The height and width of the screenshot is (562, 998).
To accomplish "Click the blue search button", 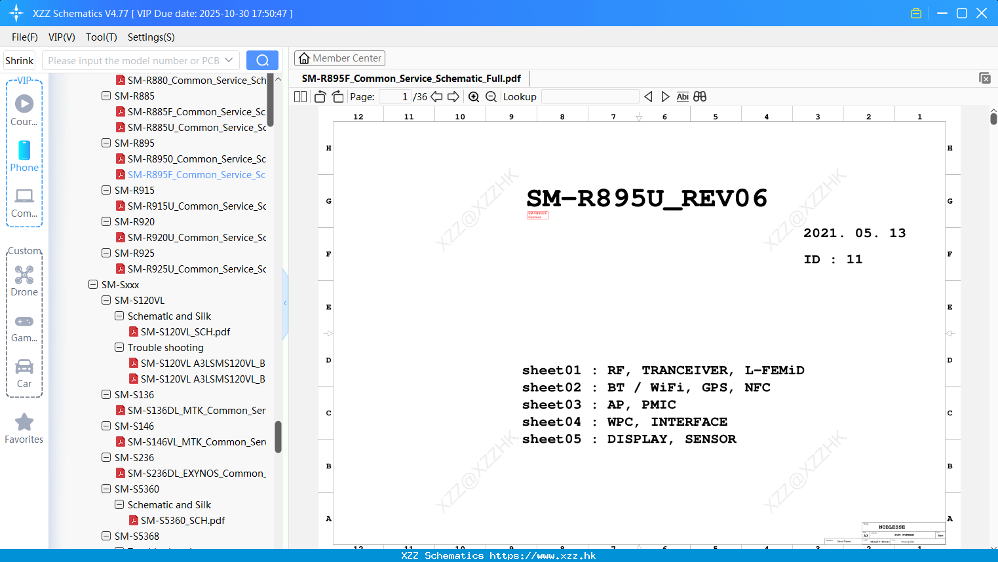I will pyautogui.click(x=262, y=60).
